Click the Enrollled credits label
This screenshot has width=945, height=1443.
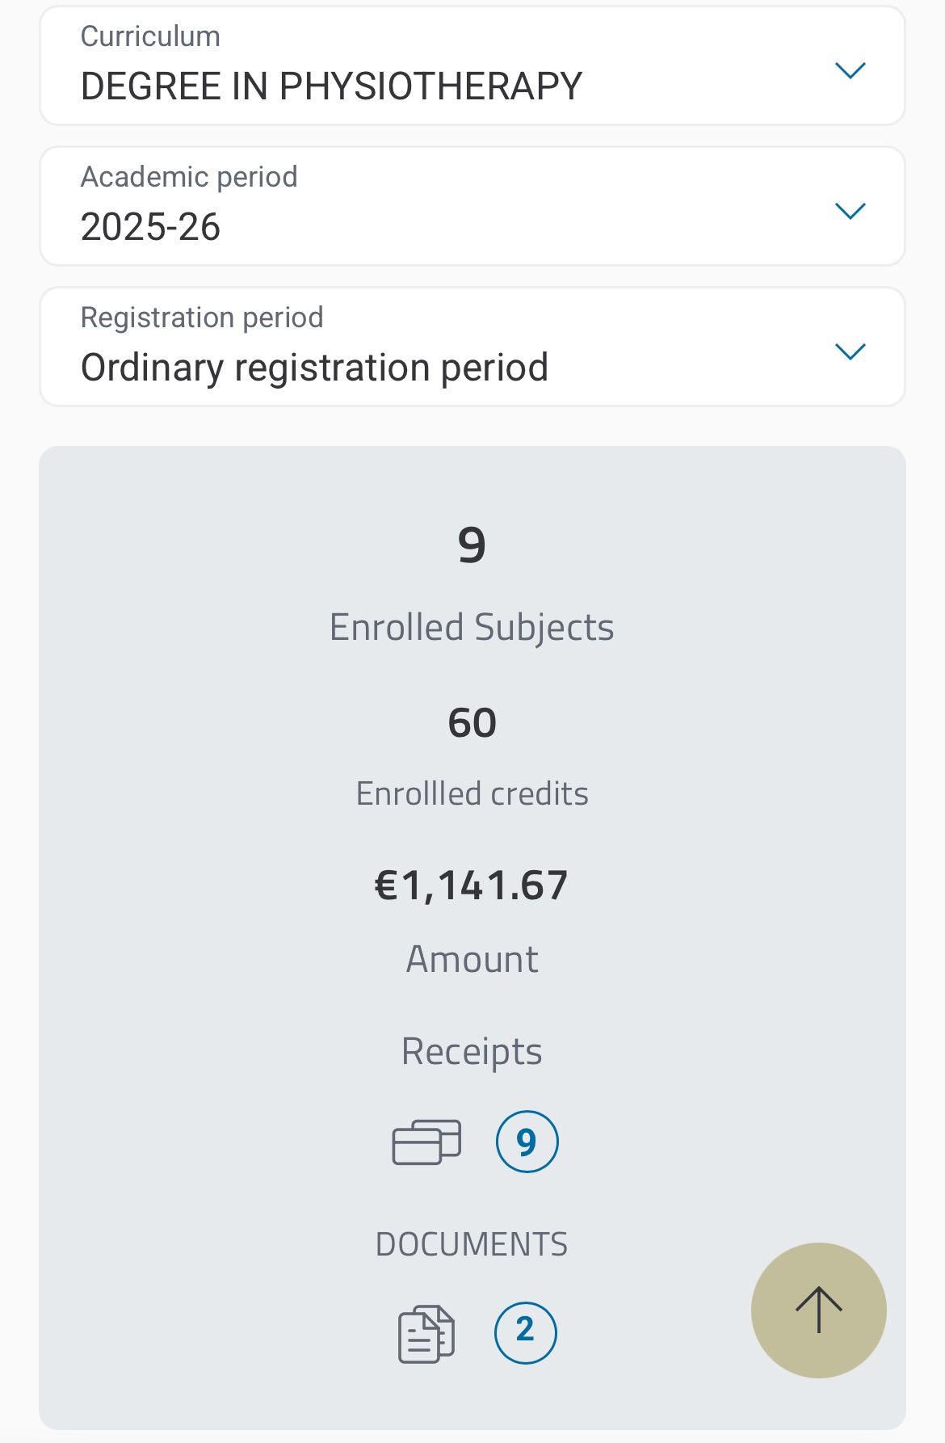coord(472,794)
